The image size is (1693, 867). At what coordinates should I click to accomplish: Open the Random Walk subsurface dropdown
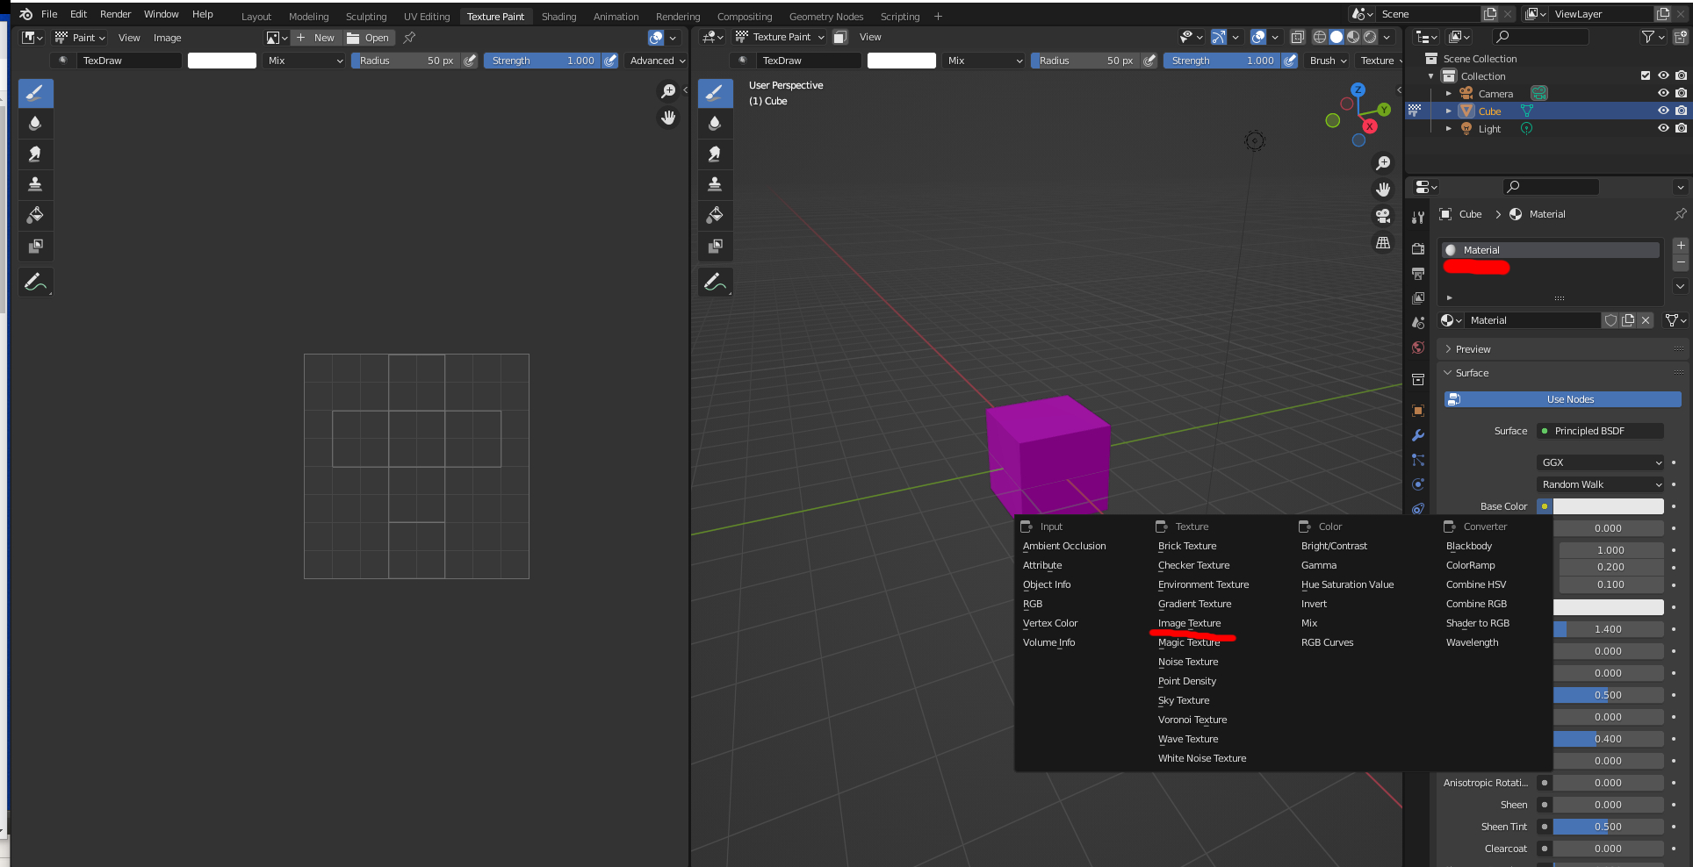coord(1600,484)
